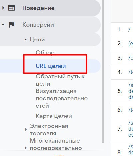Open Многоканальные последовательности section
The image size is (133, 156).
point(56,144)
